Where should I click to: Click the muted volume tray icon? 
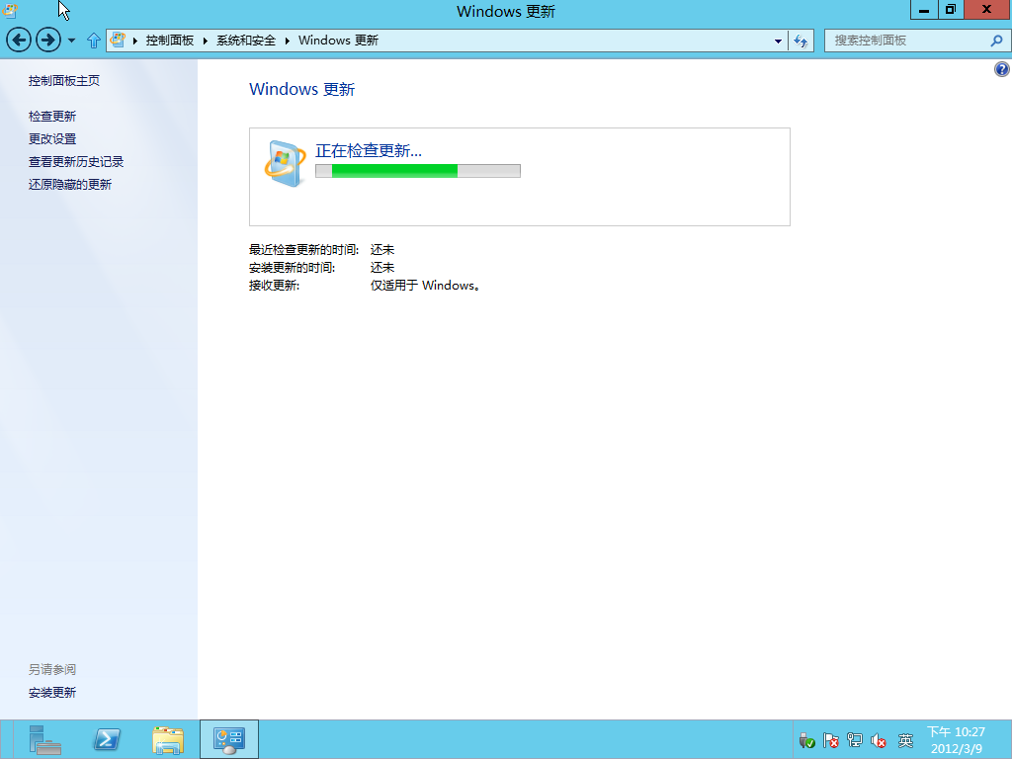[879, 740]
